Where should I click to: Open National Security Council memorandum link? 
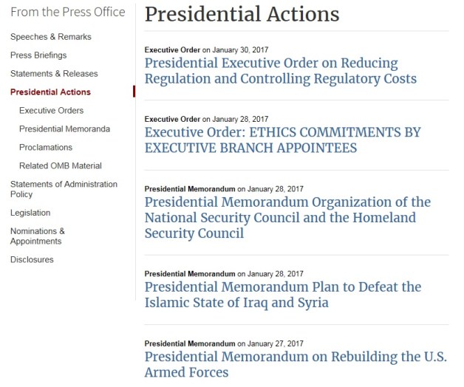[x=287, y=217]
